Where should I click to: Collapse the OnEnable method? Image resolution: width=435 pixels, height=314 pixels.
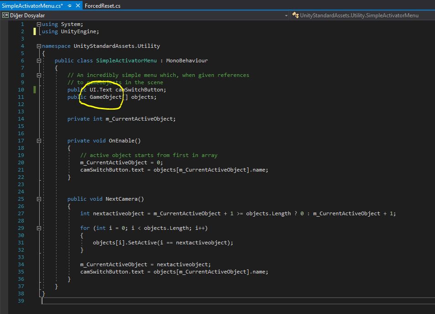[x=39, y=140]
